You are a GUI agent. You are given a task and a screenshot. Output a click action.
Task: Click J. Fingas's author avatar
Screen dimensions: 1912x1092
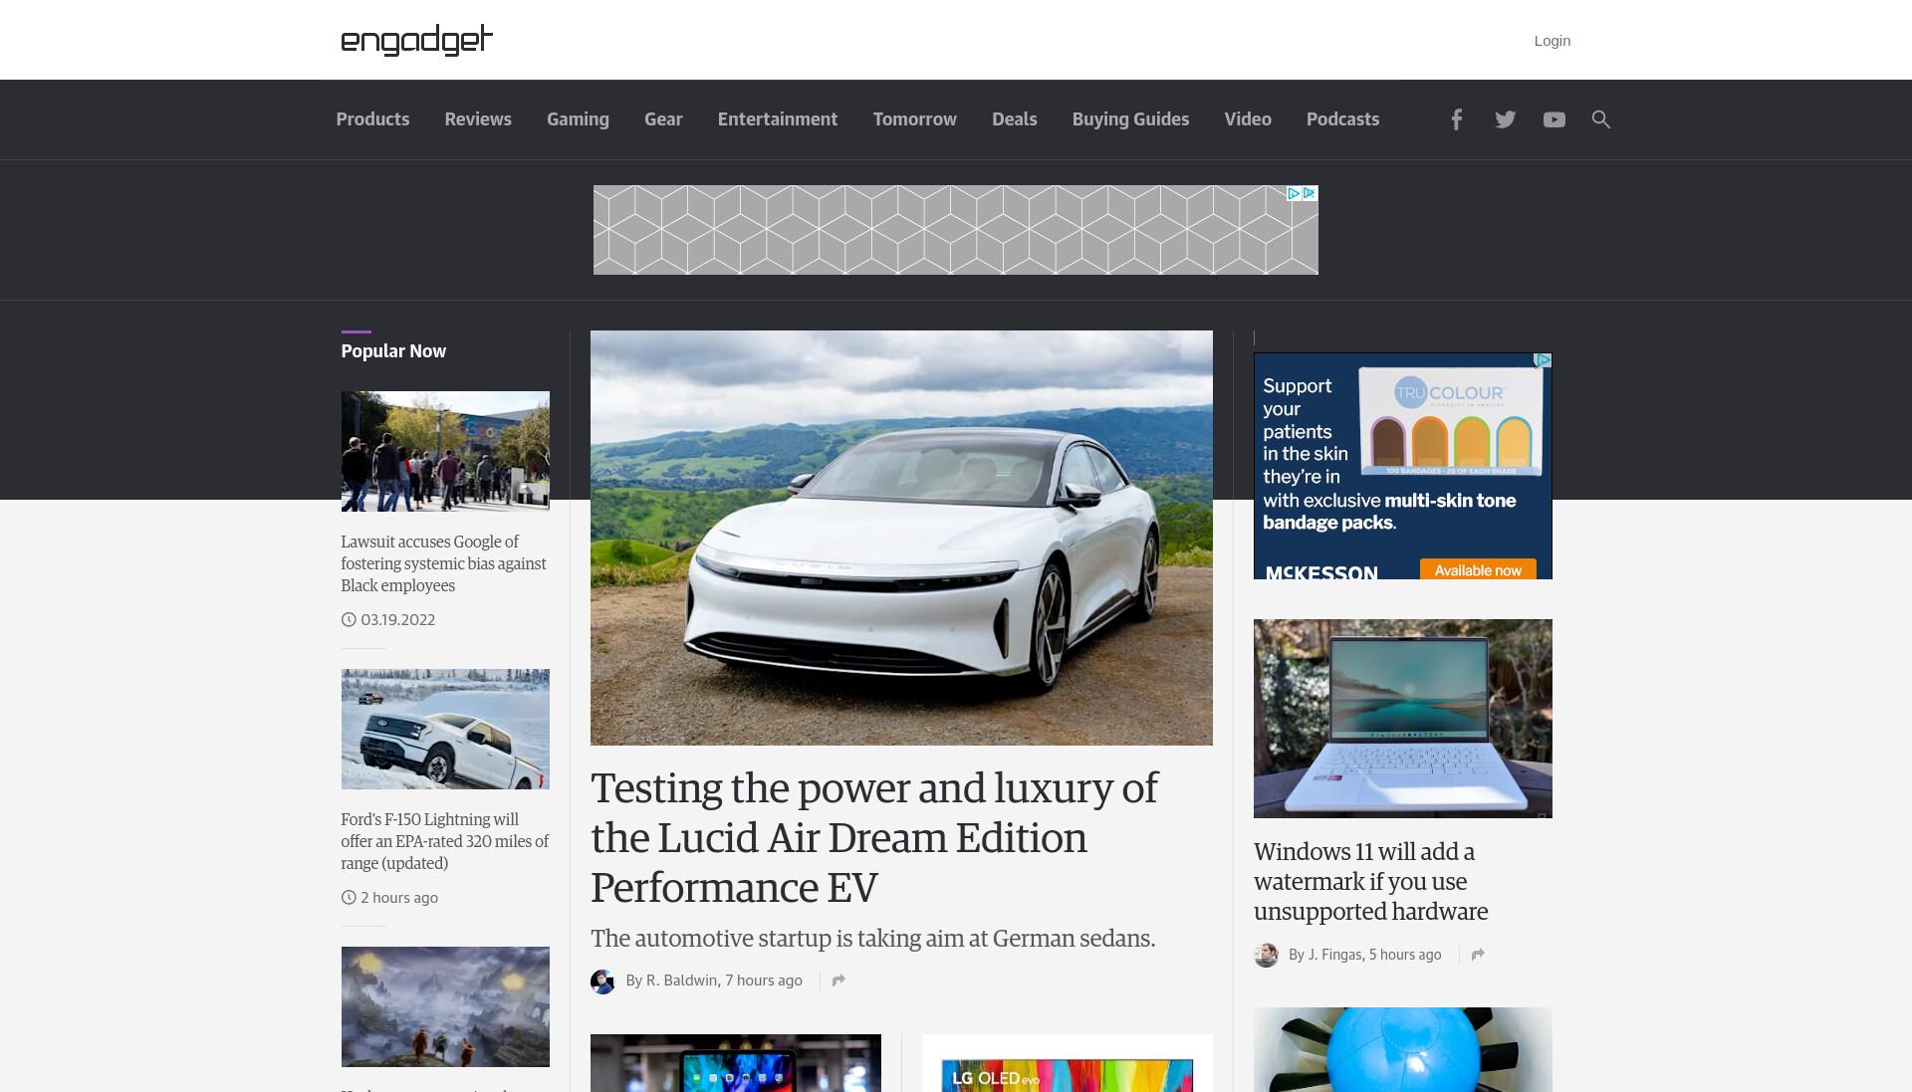[1266, 956]
